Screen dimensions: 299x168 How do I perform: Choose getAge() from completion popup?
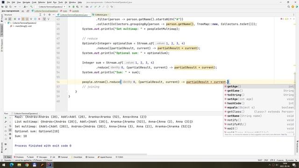pos(259,86)
